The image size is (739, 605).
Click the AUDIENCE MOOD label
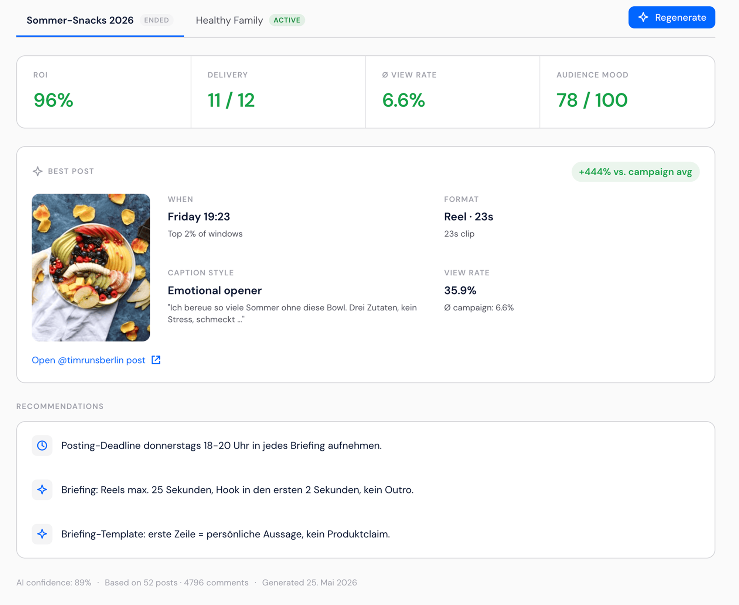(592, 75)
